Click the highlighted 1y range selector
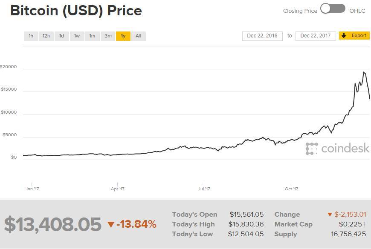The image size is (371, 249). point(123,36)
